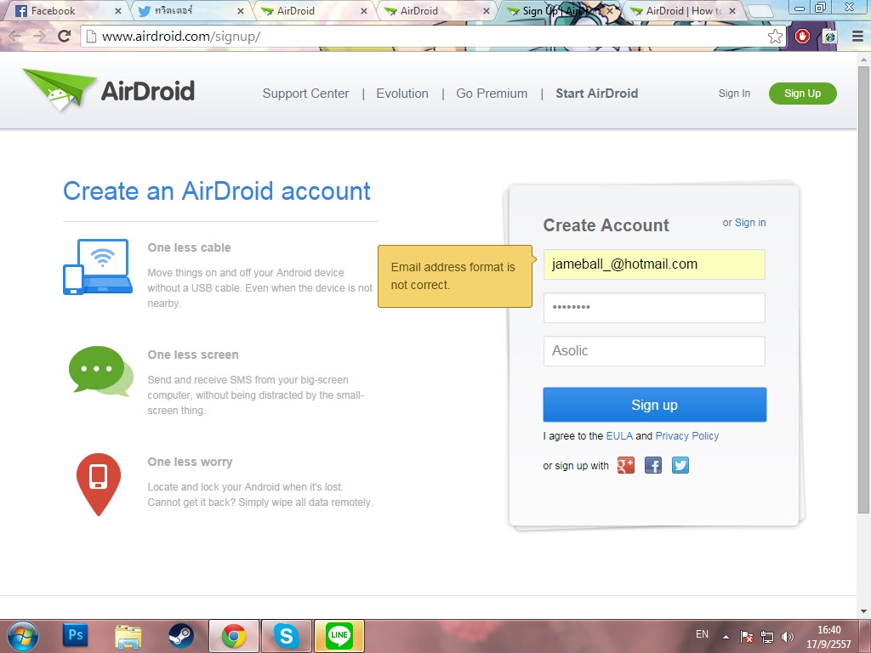Image resolution: width=871 pixels, height=653 pixels.
Task: Sign up with Facebook icon
Action: (x=652, y=465)
